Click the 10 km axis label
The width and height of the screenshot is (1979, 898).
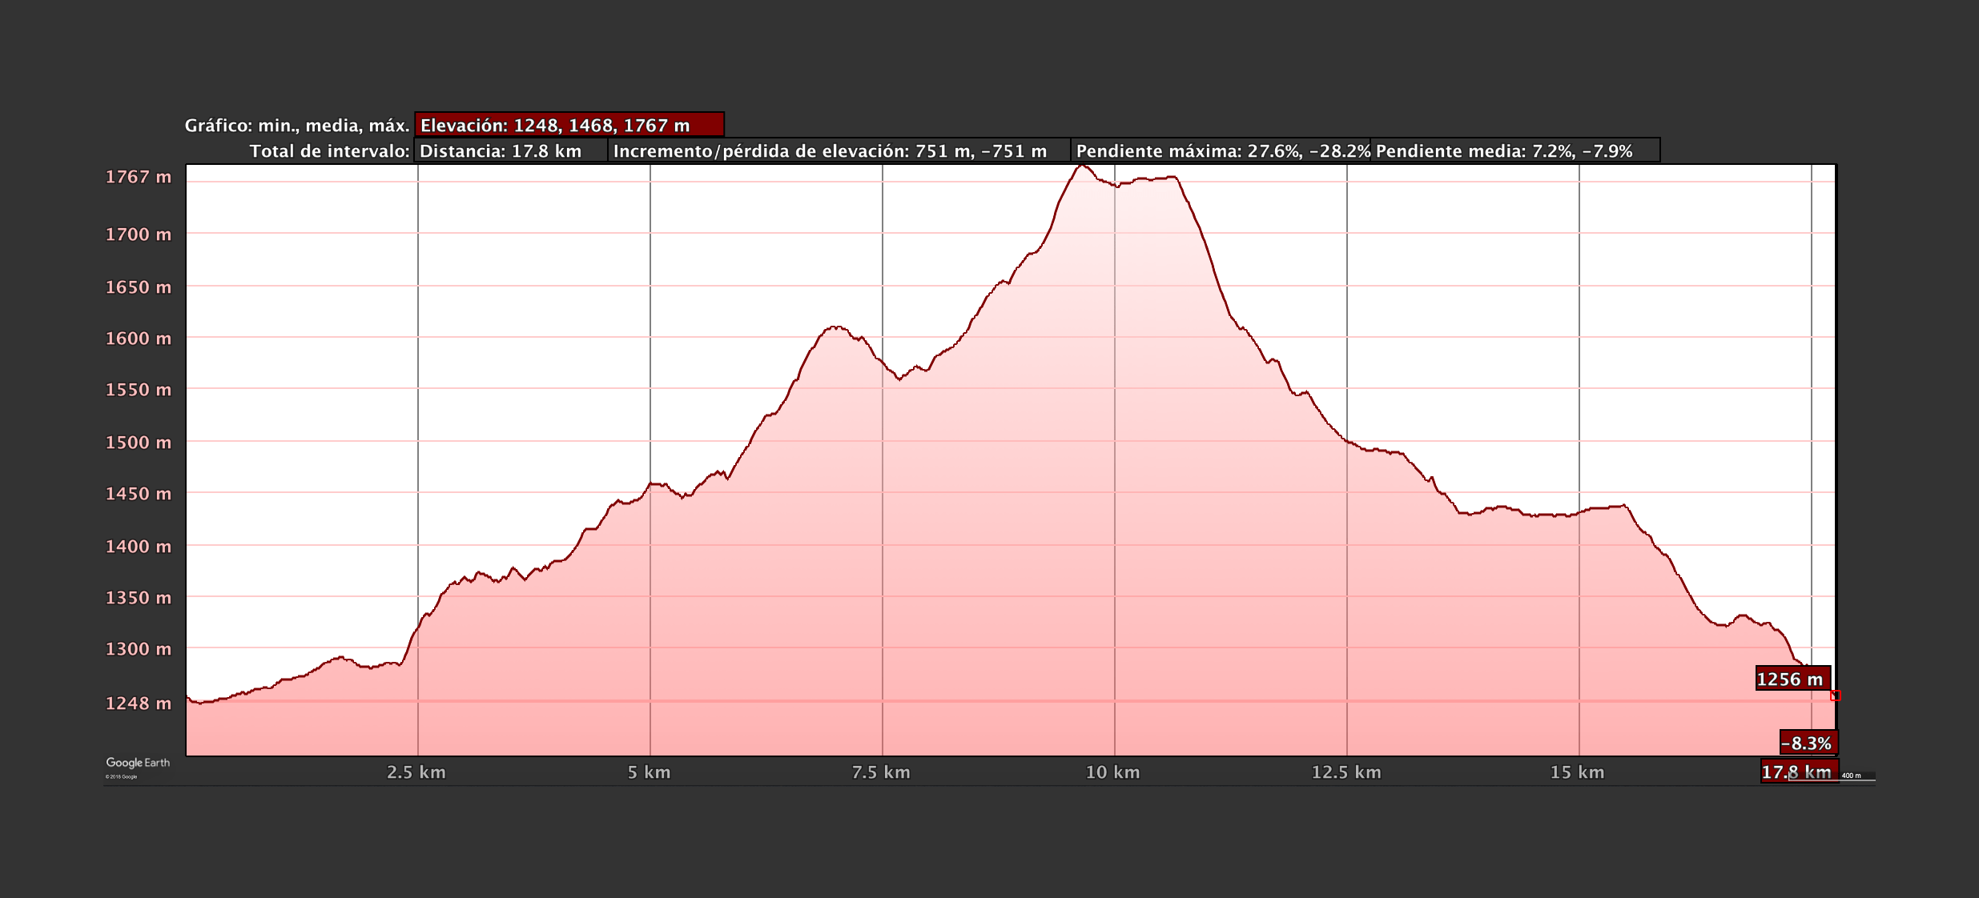click(x=1112, y=772)
